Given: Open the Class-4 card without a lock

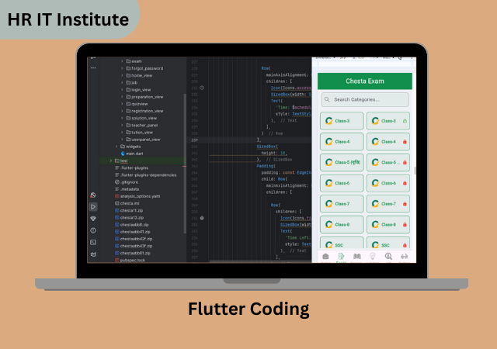Looking at the screenshot, I should 342,142.
